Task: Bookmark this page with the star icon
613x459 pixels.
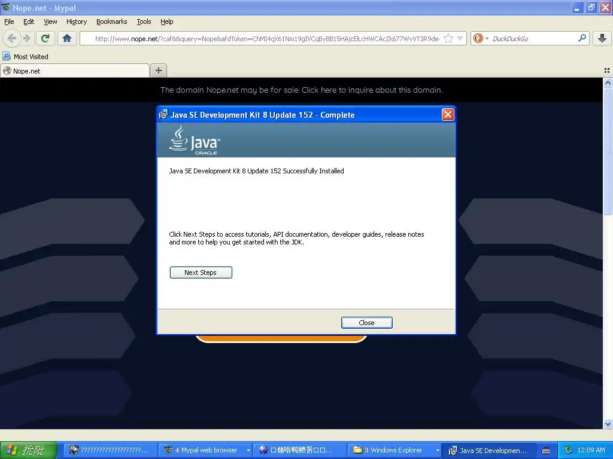Action: tap(448, 38)
